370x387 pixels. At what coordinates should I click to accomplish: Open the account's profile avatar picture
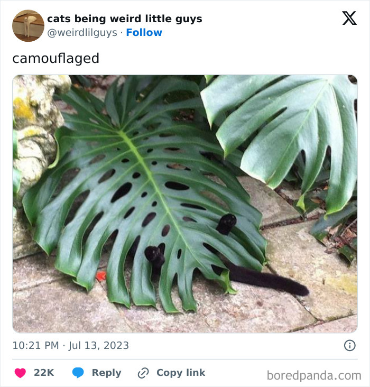pos(28,25)
